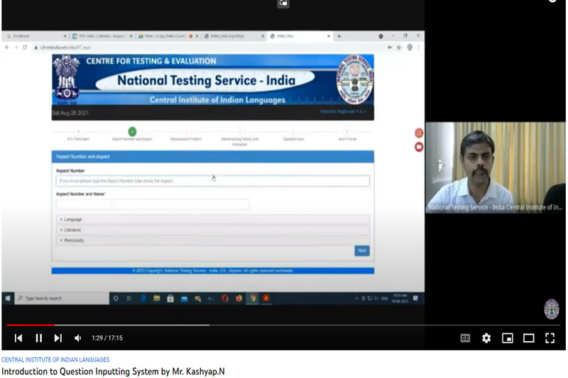Click the blue Next button
The height and width of the screenshot is (378, 568).
pyautogui.click(x=362, y=250)
